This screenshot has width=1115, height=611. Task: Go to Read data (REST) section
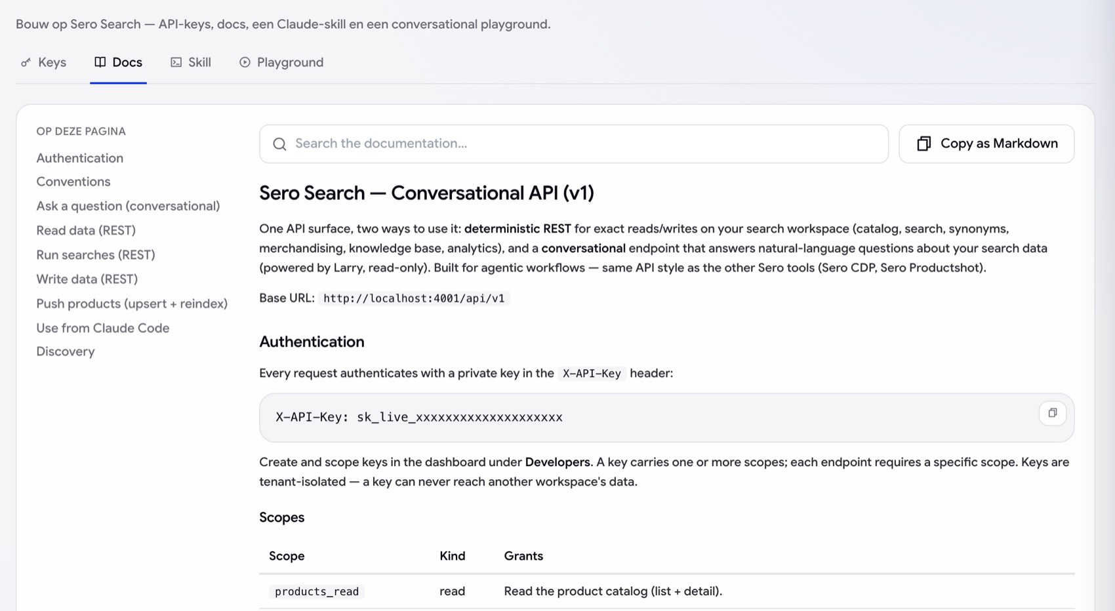pyautogui.click(x=86, y=230)
